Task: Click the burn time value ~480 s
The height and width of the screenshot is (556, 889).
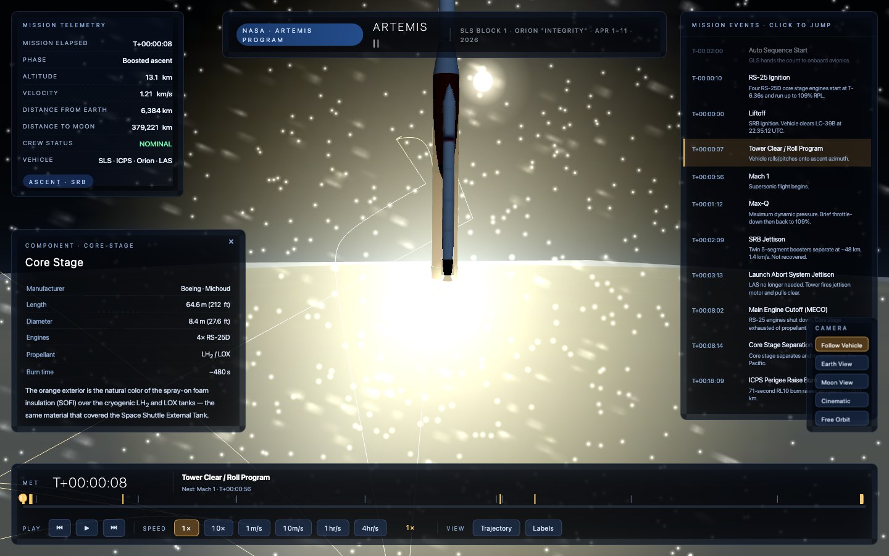Action: coord(220,372)
